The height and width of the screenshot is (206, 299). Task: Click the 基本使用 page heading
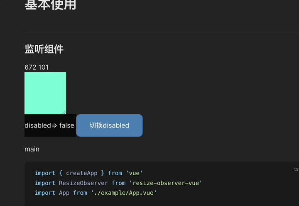click(51, 5)
